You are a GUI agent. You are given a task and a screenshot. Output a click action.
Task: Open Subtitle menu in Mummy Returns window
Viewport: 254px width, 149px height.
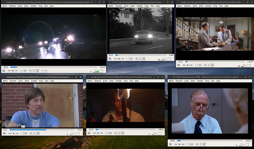pyautogui.click(x=118, y=81)
